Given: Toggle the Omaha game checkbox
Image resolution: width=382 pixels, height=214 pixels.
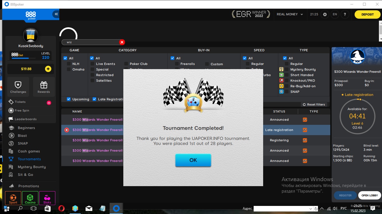Looking at the screenshot, I should [69, 69].
